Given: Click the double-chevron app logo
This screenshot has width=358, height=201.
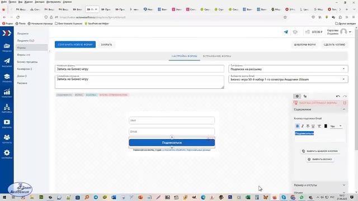Looking at the screenshot, I should [x=7, y=33].
